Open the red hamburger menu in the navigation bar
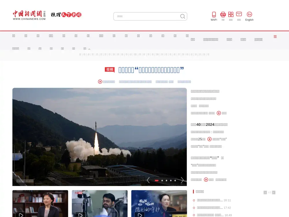This screenshot has height=217, width=289. tap(275, 37)
